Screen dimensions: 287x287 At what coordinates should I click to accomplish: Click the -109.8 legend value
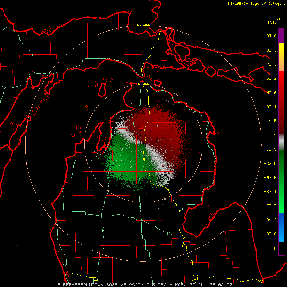(269, 234)
